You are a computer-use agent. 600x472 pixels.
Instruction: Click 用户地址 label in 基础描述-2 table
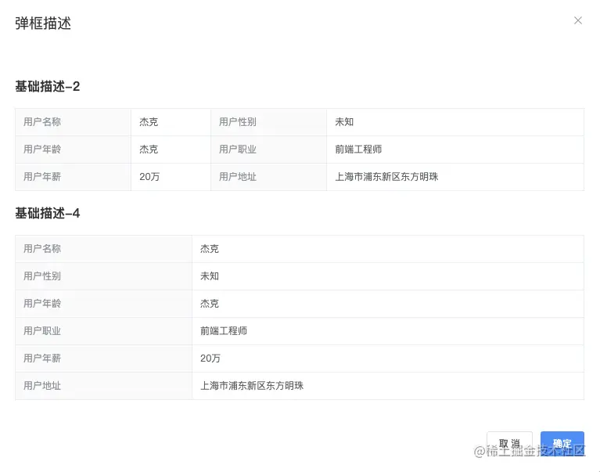pos(238,177)
